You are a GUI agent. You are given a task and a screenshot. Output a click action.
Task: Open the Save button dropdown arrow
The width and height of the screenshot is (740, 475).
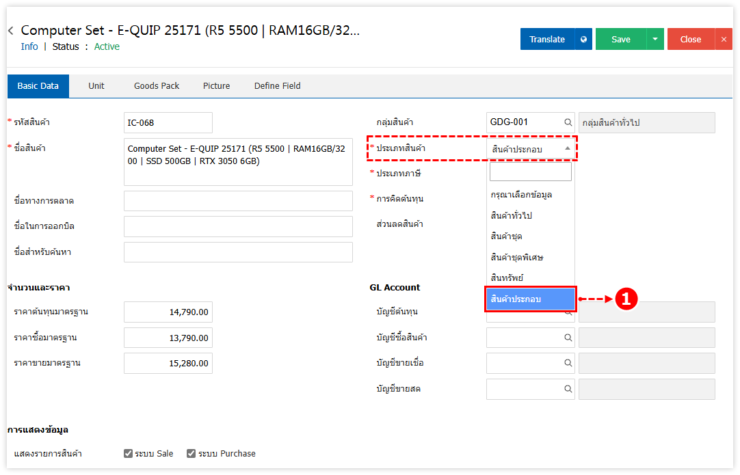pos(655,40)
